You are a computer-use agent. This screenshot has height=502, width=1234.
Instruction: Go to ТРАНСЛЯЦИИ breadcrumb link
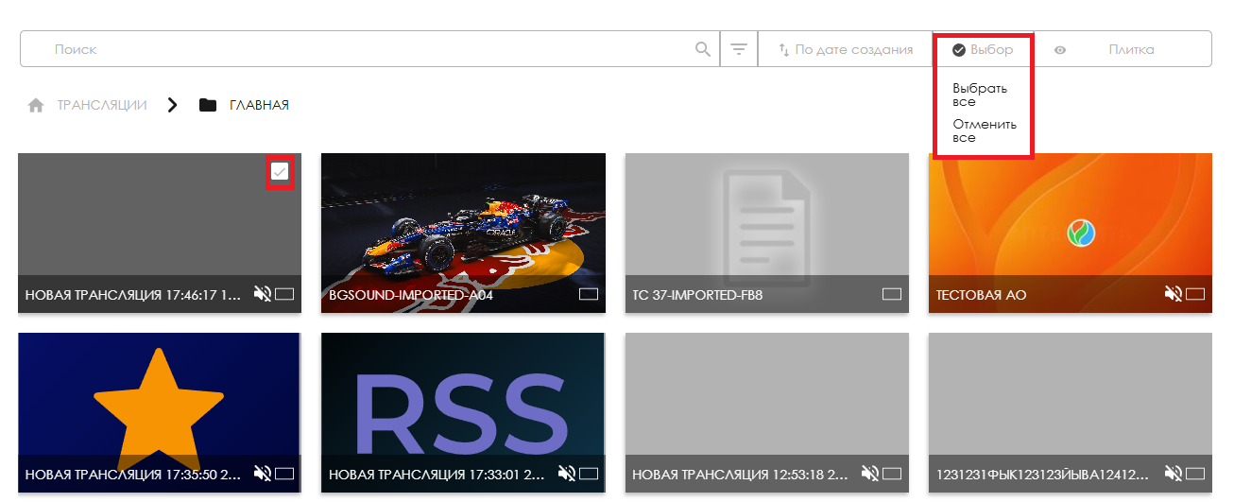point(102,105)
